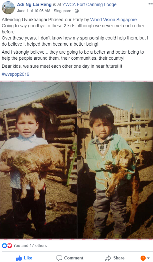
Task: Click the public globe privacy icon
Action: 77,11
